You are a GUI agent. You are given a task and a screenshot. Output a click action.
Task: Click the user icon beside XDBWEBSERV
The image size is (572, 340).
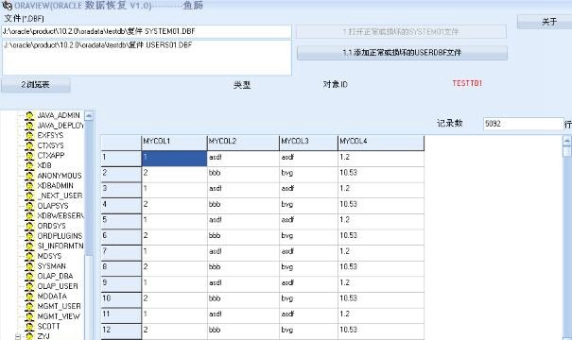click(x=29, y=215)
